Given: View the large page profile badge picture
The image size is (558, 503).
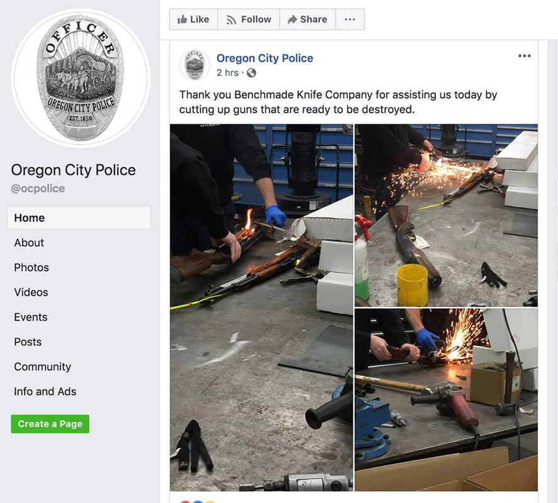Looking at the screenshot, I should (x=81, y=77).
